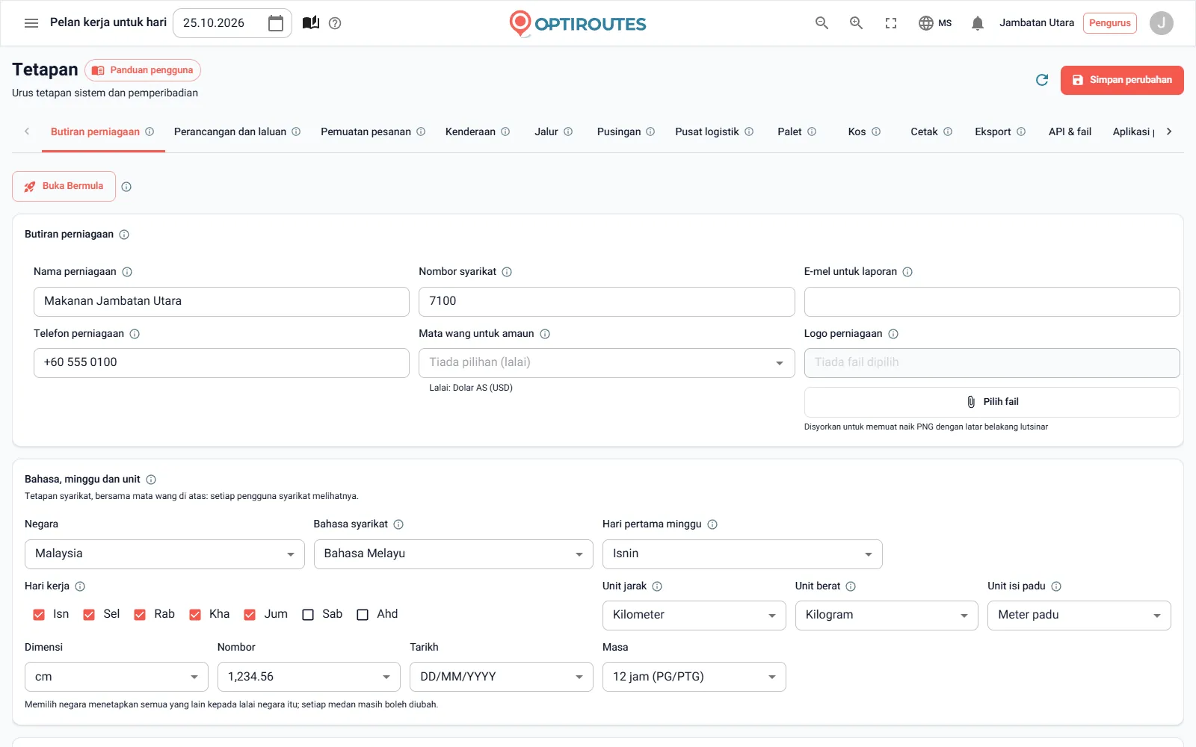Open the MS language globe selector
The height and width of the screenshot is (747, 1196).
[x=935, y=23]
